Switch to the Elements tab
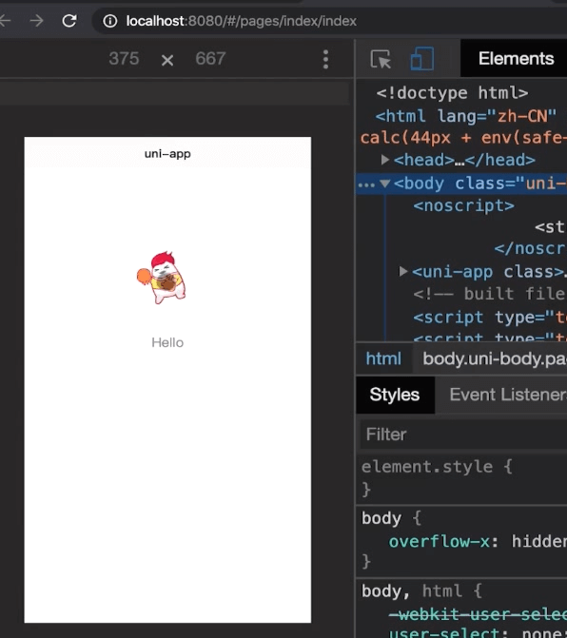 [x=516, y=59]
